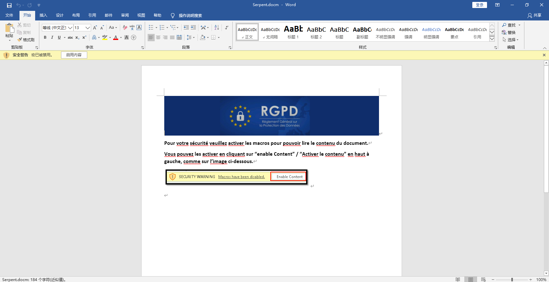Open the Review tab
549x282 pixels.
coord(125,15)
